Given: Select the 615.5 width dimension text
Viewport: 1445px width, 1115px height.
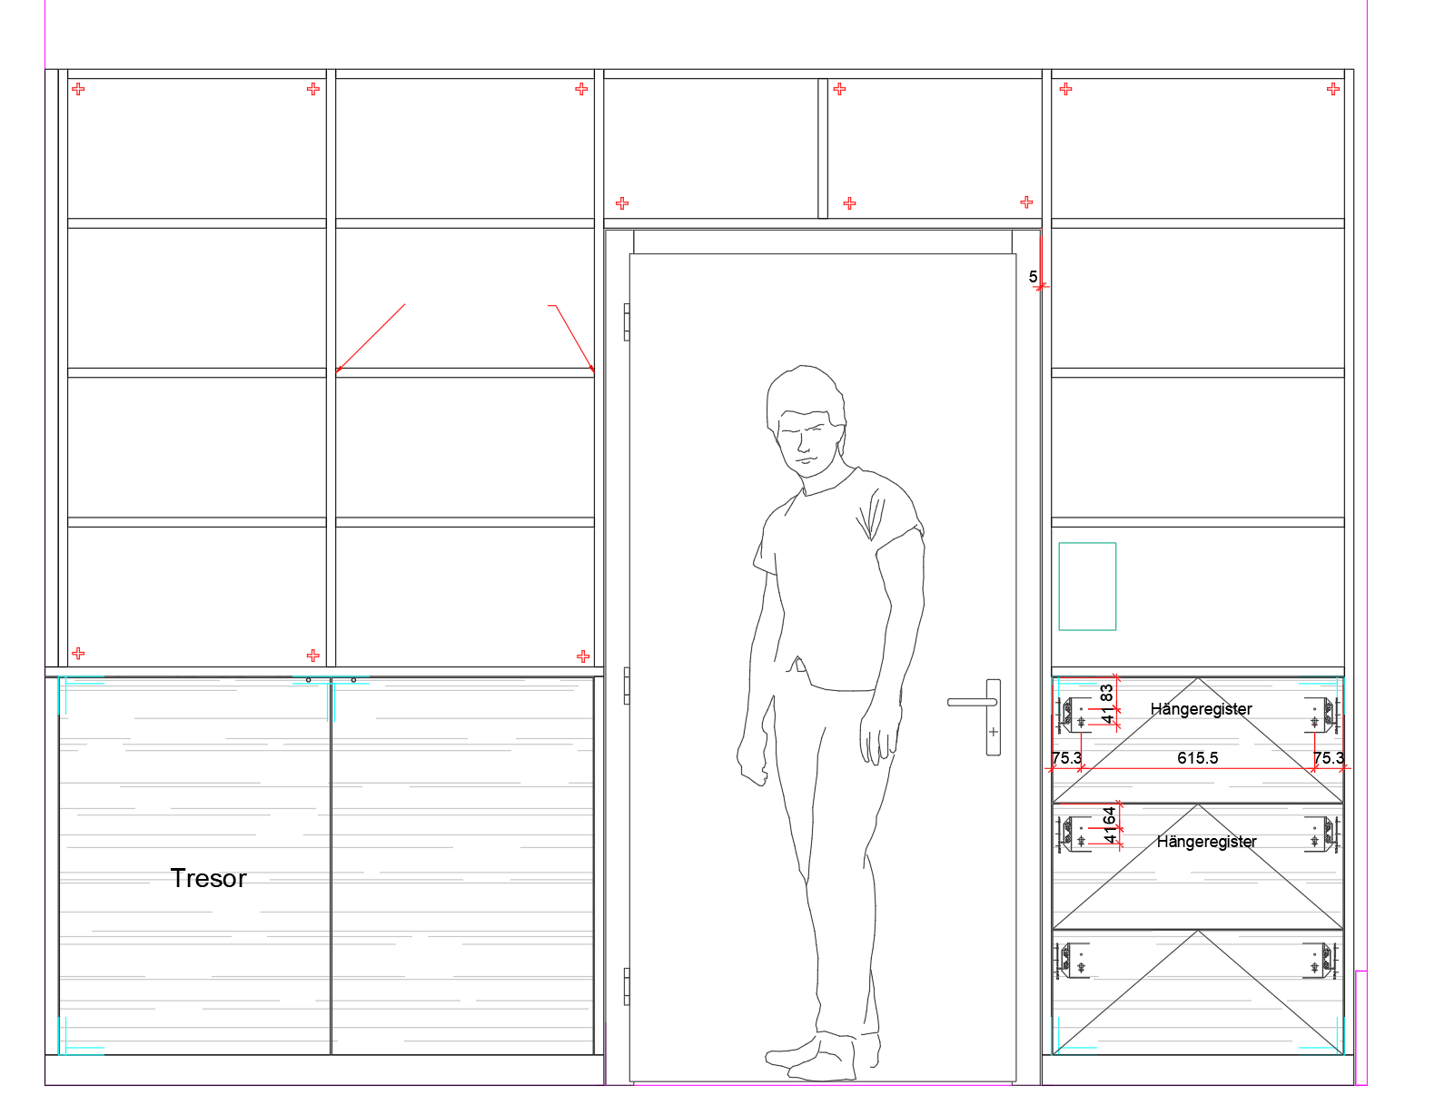Looking at the screenshot, I should click(x=1197, y=757).
